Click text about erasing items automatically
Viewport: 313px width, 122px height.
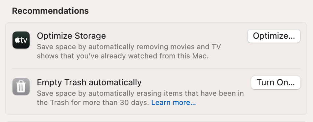point(140,93)
